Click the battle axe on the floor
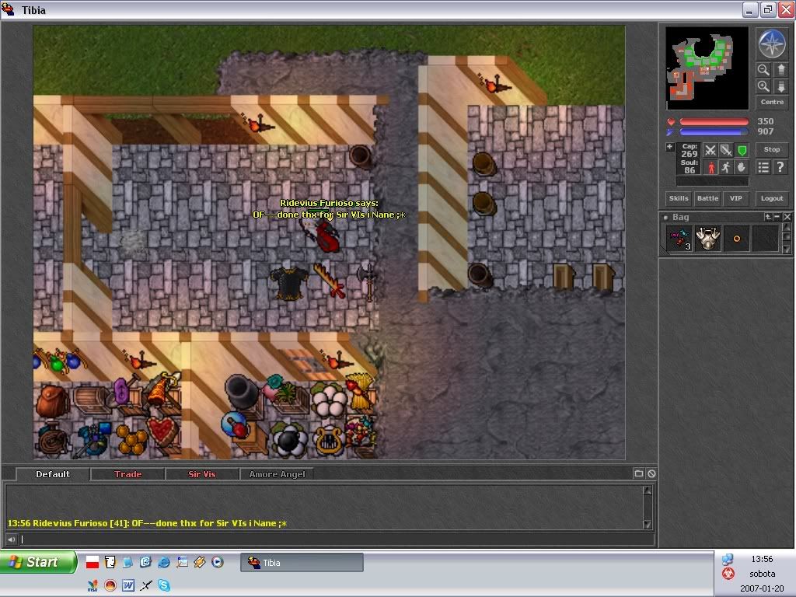The image size is (796, 597). click(x=368, y=282)
